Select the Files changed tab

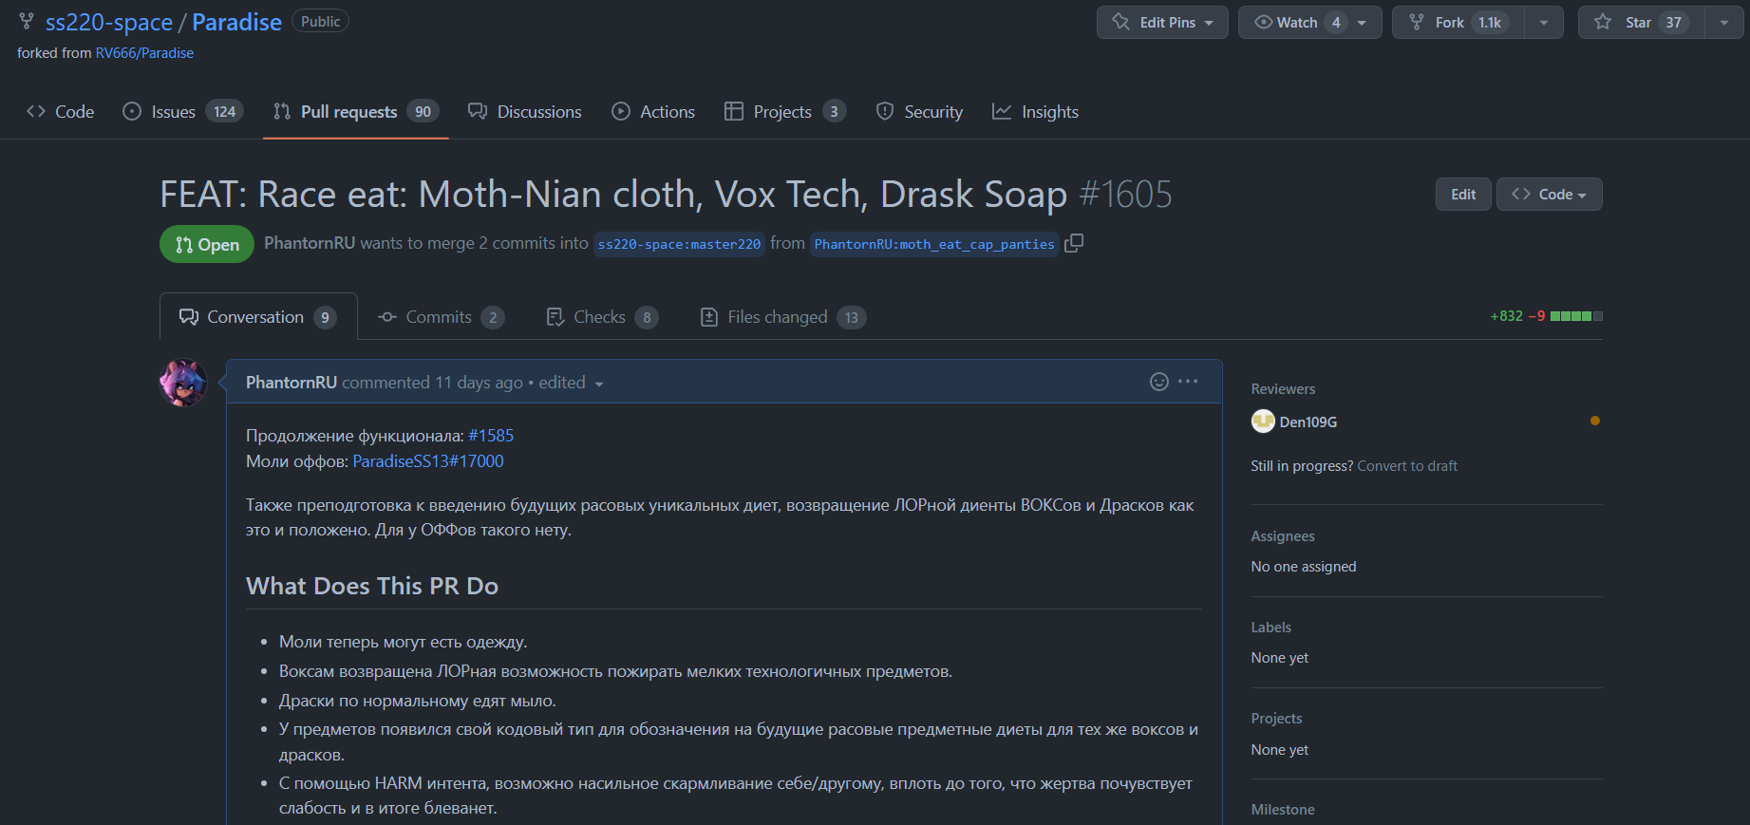coord(783,317)
